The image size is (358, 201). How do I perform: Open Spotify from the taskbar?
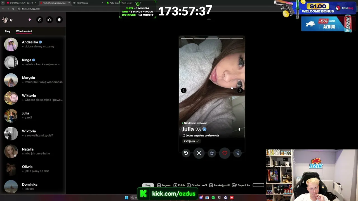click(213, 198)
